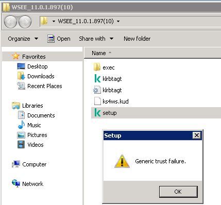Click Open in the toolbar
Viewport: 221px width, 205px height.
pyautogui.click(x=59, y=39)
